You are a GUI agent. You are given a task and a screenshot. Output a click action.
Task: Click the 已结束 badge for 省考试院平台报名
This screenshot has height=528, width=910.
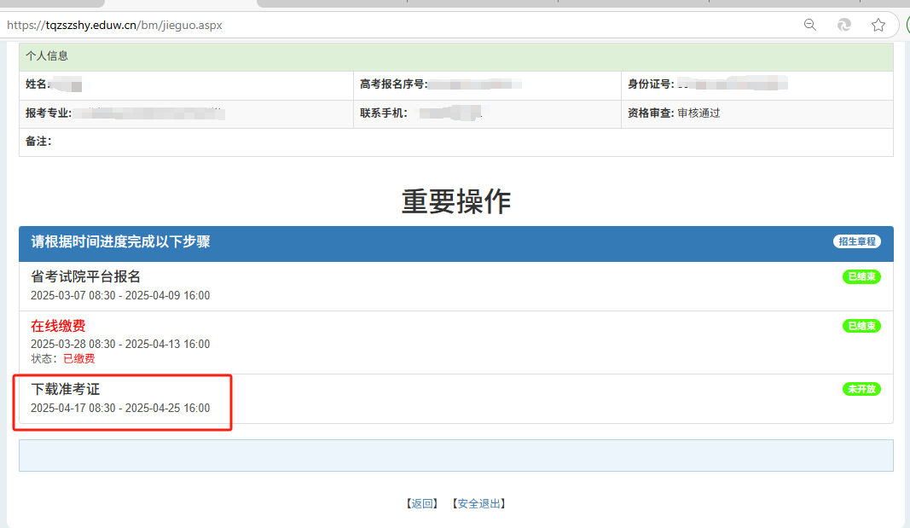pyautogui.click(x=861, y=276)
